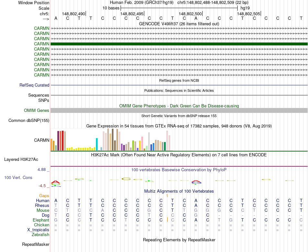Click CARMN label beside the GTEx bar chart
The height and width of the screenshot is (252, 308).
click(41, 140)
